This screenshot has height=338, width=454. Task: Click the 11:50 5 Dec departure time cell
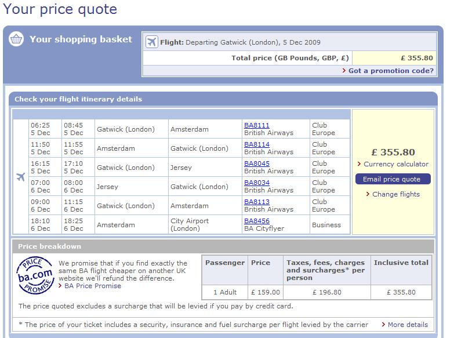(45, 148)
